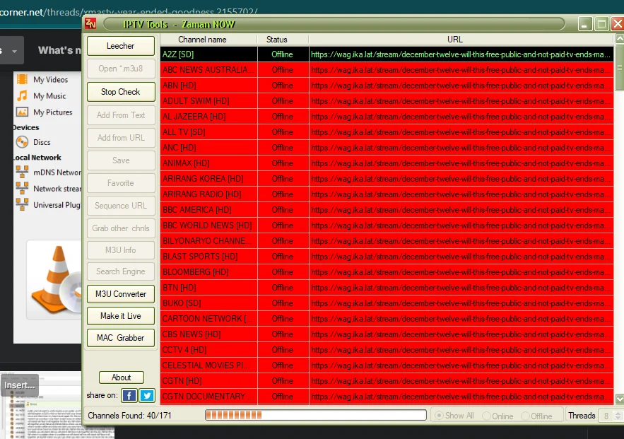
Task: Select the ABN [HD] channel
Action: (387, 86)
